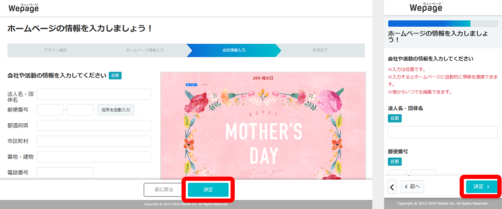Select the 作成完了 step
Viewport: 502px width, 209px height.
[x=320, y=50]
